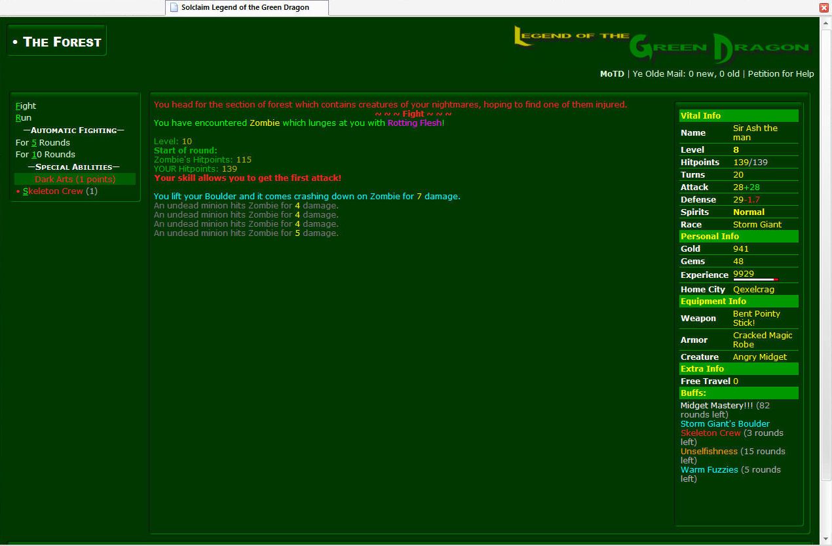Click the Fight link in the sidebar
The width and height of the screenshot is (832, 546).
(26, 106)
